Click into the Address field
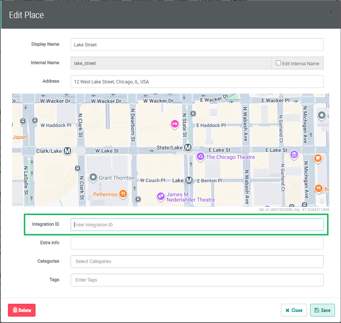Screen dimensions: 341x323 coord(197,82)
